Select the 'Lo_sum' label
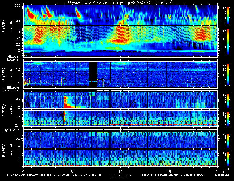Viewport: 234px width, 181px height. (x=13, y=59)
